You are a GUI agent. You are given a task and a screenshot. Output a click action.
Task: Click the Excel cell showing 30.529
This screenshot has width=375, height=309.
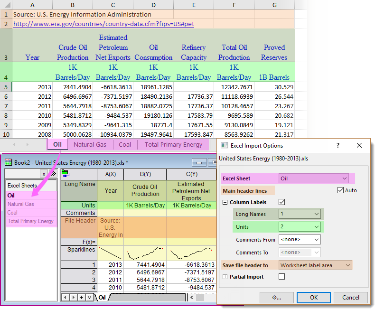[x=274, y=87]
